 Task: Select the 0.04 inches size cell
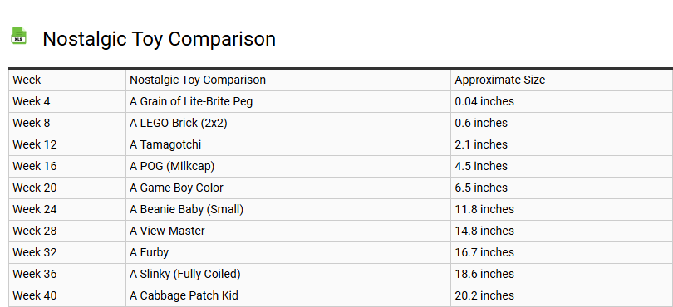click(x=562, y=101)
